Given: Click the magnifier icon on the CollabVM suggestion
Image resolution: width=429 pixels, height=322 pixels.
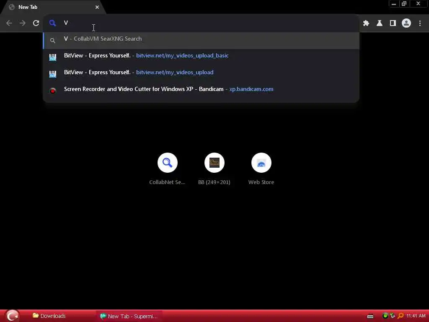Looking at the screenshot, I should [x=52, y=41].
